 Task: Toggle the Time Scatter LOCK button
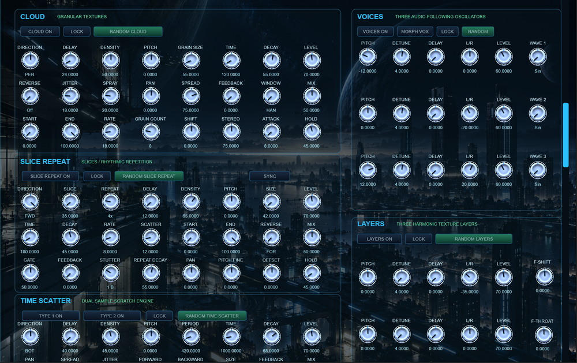pyautogui.click(x=159, y=316)
